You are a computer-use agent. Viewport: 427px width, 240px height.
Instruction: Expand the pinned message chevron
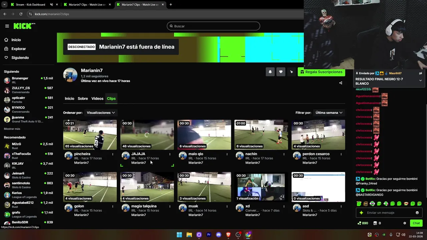click(420, 80)
